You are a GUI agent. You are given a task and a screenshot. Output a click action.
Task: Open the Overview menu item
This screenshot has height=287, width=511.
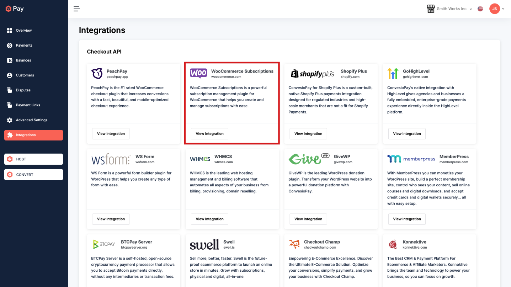[33, 31]
